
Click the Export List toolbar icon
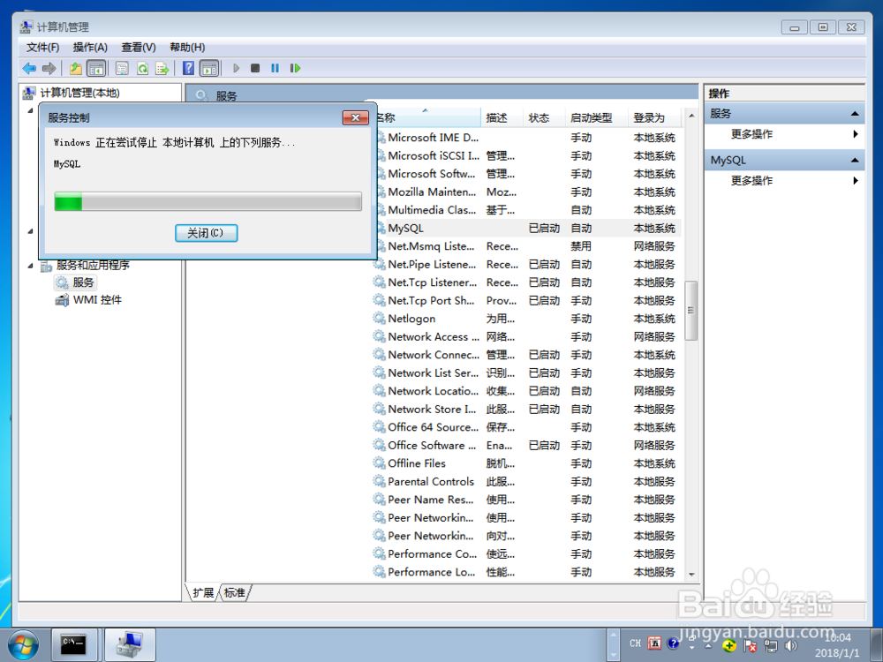162,68
